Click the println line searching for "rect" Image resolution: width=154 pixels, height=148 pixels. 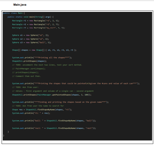(54, 128)
